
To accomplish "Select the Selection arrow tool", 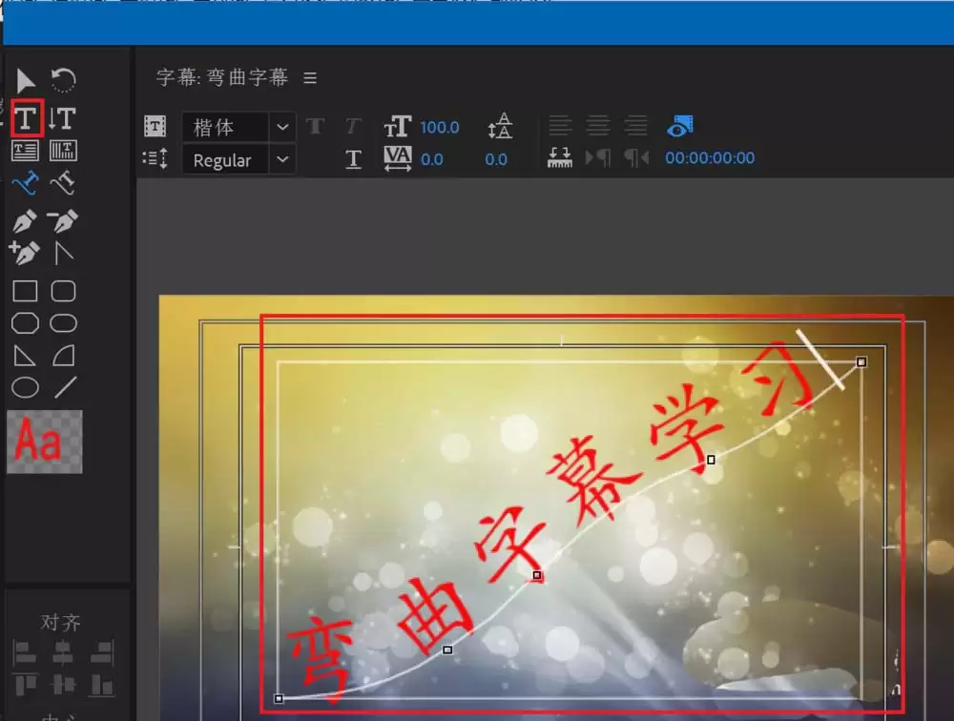I will point(26,80).
